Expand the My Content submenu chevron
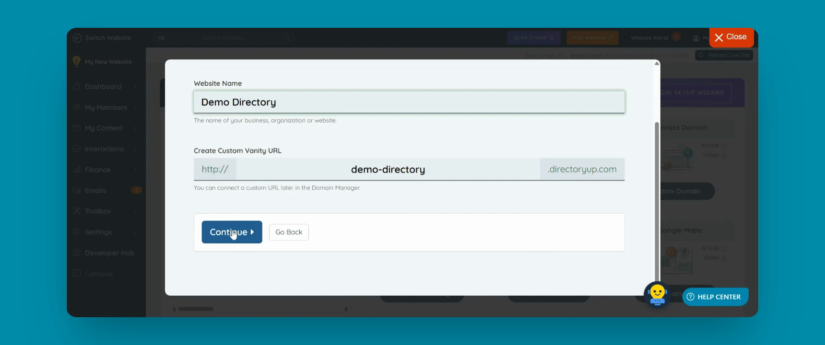The image size is (825, 345). click(136, 128)
